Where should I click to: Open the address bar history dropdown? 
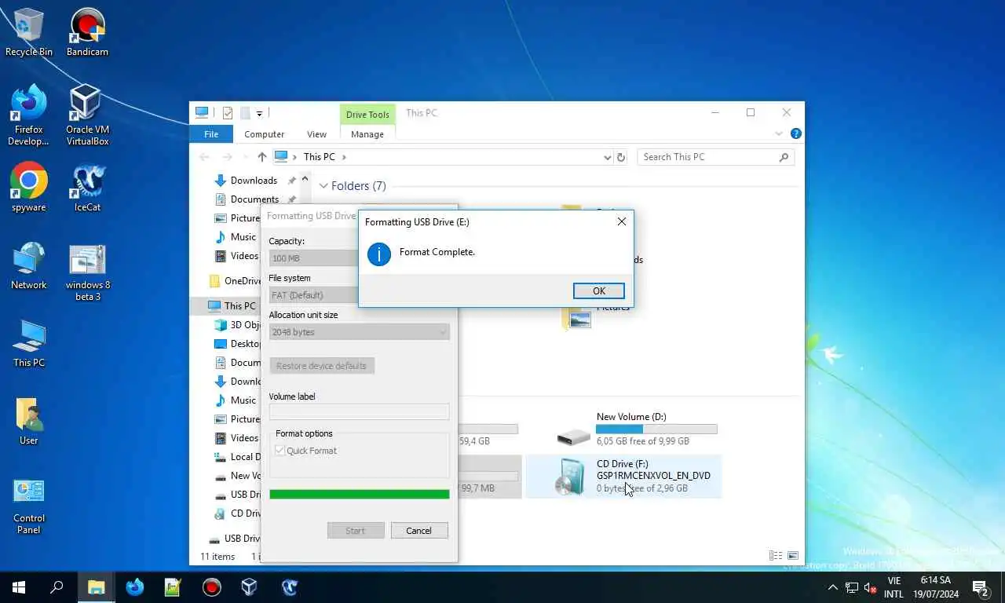(x=607, y=157)
